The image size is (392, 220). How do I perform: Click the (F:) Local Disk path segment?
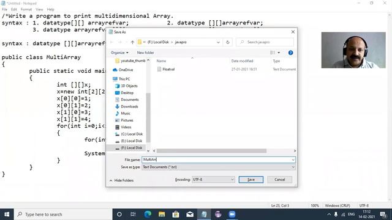(158, 42)
